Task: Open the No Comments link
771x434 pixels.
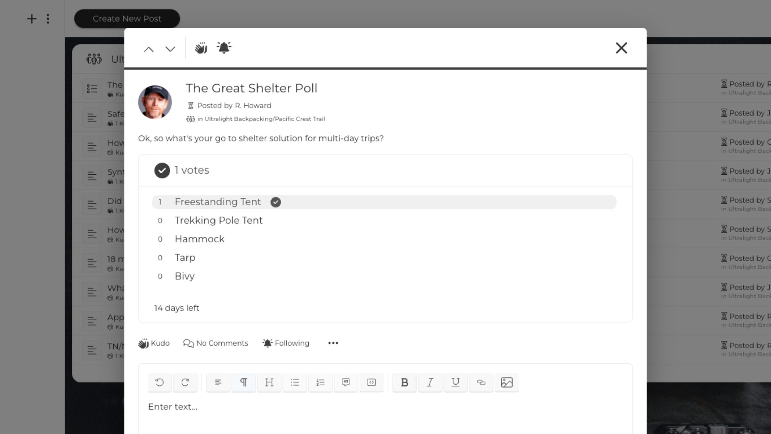Action: coord(216,343)
